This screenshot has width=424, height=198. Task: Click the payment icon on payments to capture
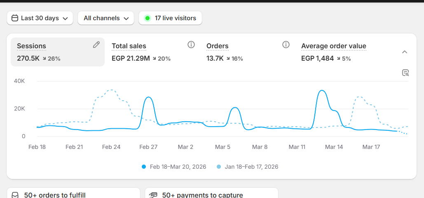click(153, 195)
